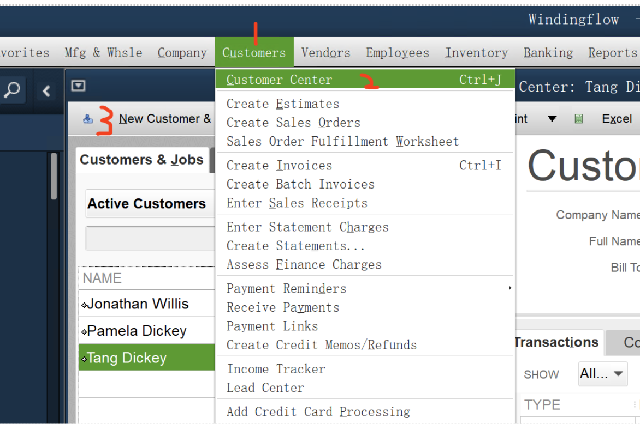
Task: Open the window dropdown box icon
Action: point(78,86)
